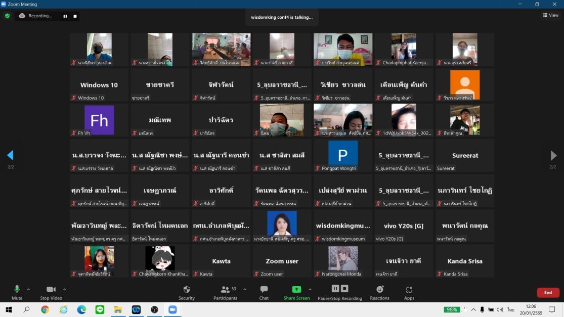
Task: Open the Apps panel
Action: [x=409, y=293]
